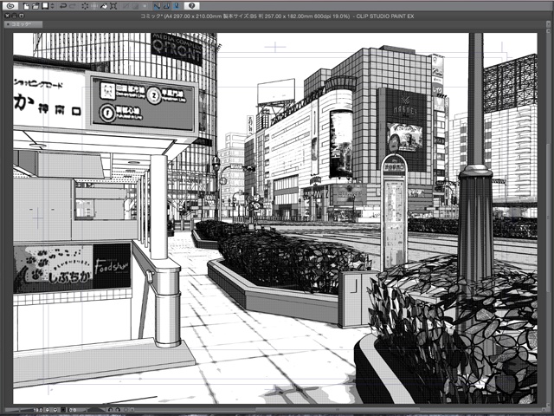Switch to the コミック* document tab

[x=23, y=24]
